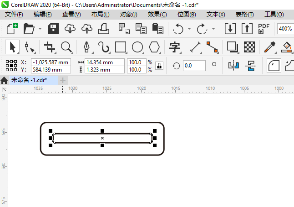Select the Dimension tool

point(195,47)
